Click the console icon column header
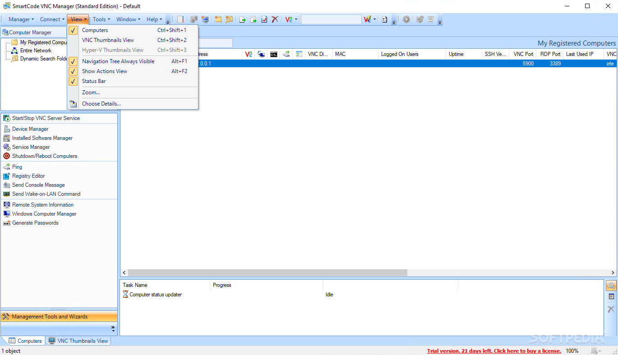This screenshot has height=355, width=618. (x=274, y=54)
